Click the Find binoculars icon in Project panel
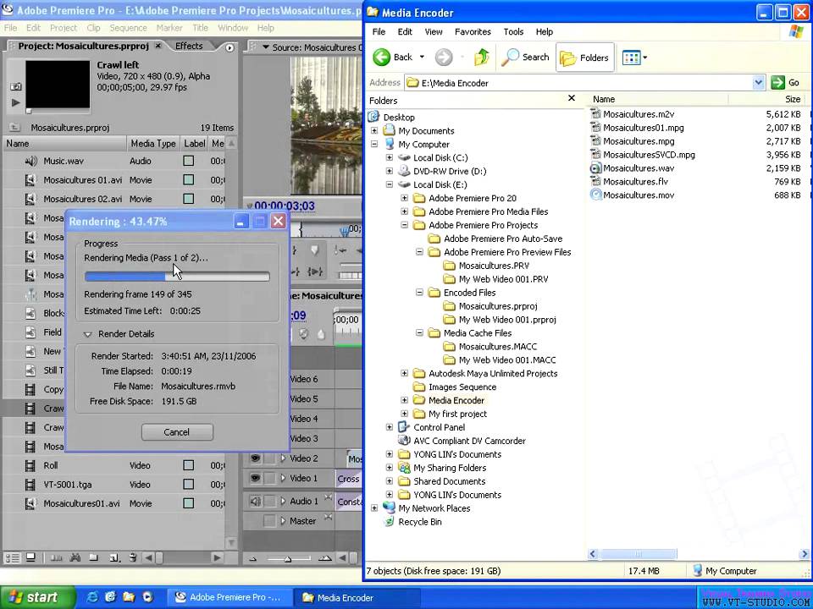The height and width of the screenshot is (609, 813). (75, 557)
